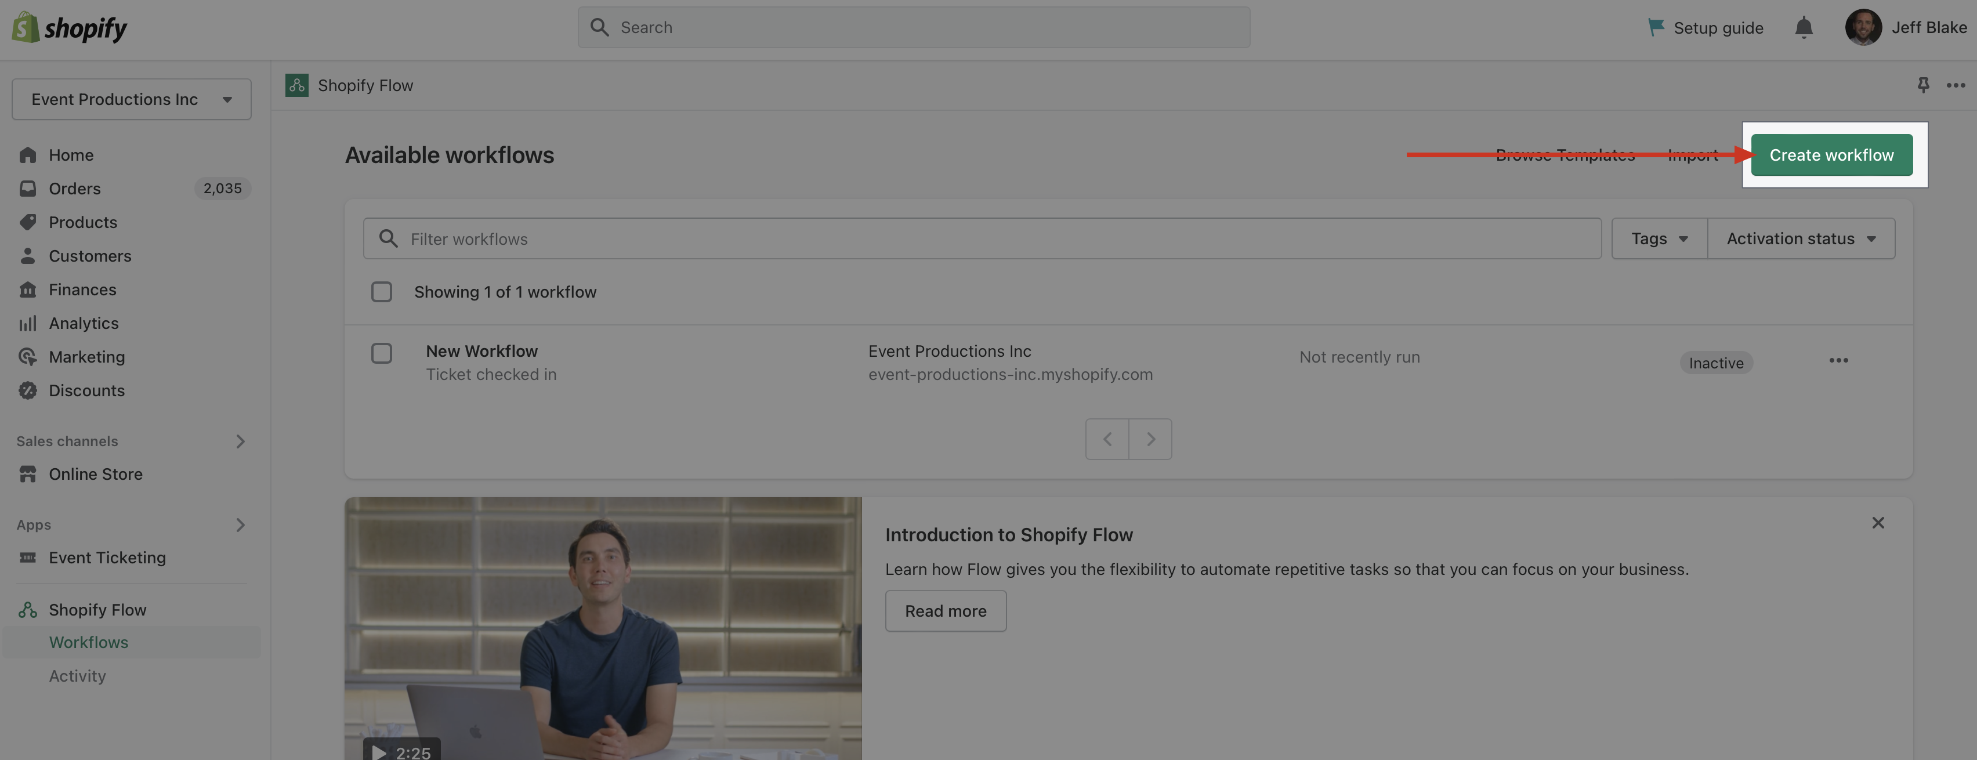Go to previous page of workflows
1977x760 pixels.
coord(1107,439)
